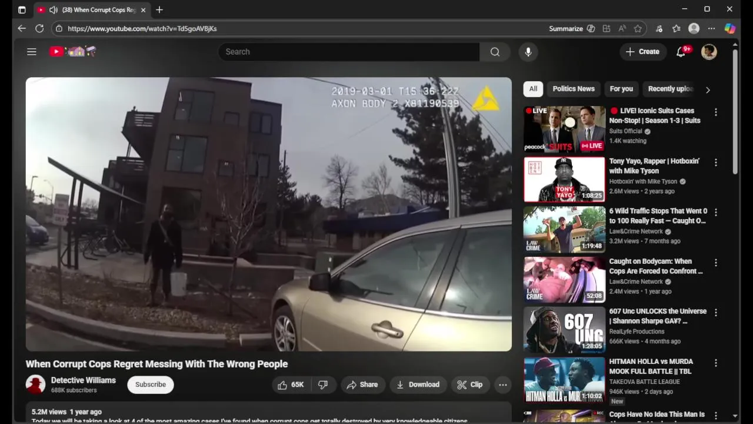Screen dimensions: 753x424
Task: Click the TAKEOVA BATTLE LEAGUE channel name
Action: tap(644, 382)
